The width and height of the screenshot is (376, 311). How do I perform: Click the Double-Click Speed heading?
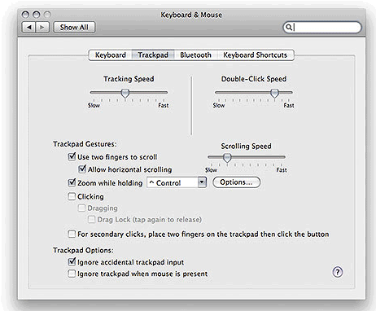(254, 79)
